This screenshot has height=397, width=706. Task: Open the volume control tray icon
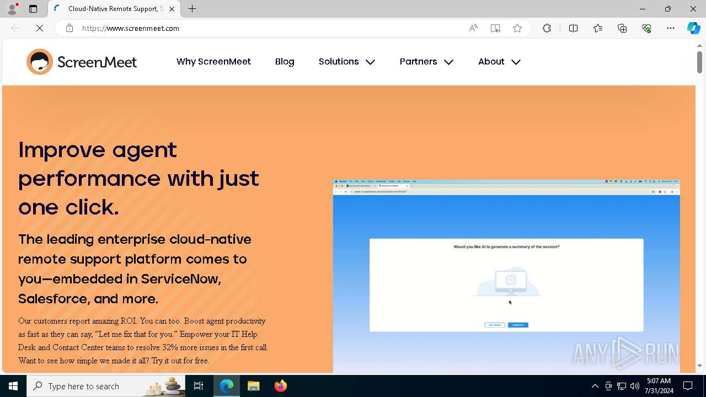pyautogui.click(x=635, y=386)
